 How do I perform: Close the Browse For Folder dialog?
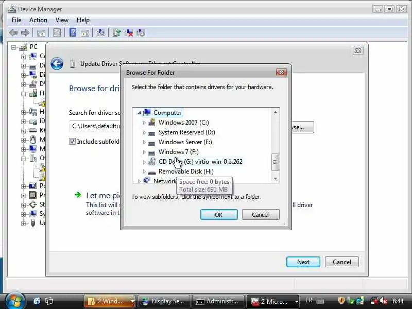pyautogui.click(x=281, y=72)
